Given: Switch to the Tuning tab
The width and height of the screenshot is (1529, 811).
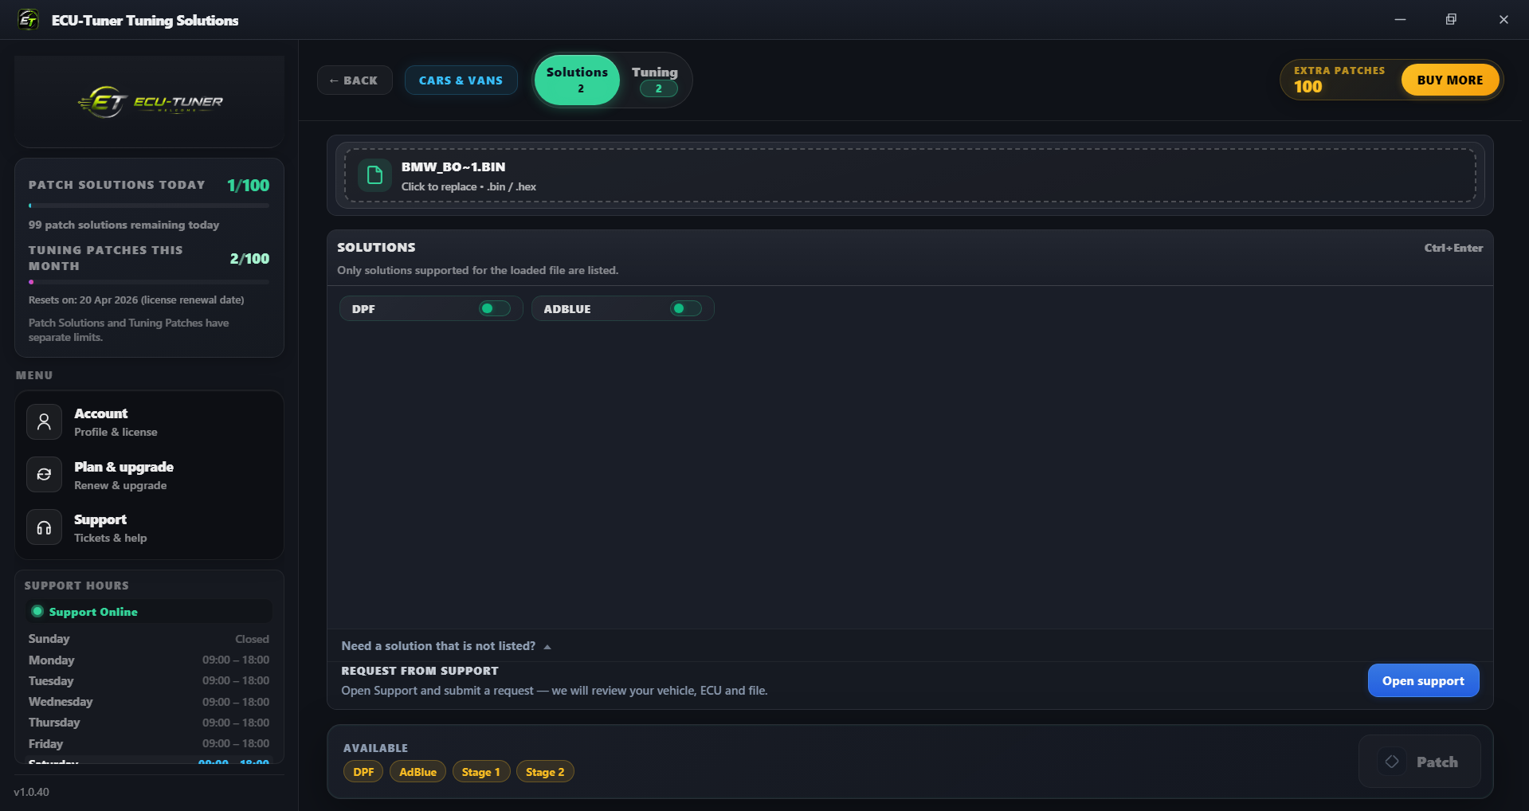Looking at the screenshot, I should coord(655,80).
